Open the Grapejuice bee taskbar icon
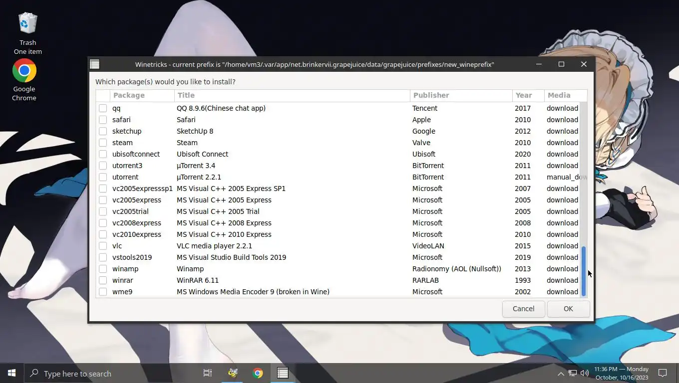The width and height of the screenshot is (679, 383). point(233,373)
